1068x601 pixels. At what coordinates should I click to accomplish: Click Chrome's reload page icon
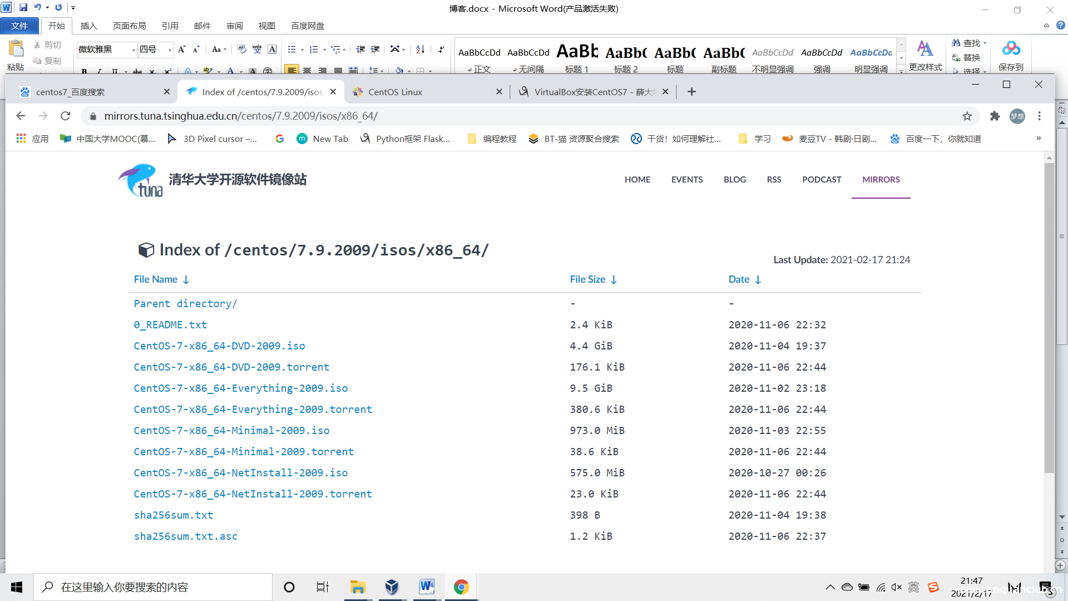[65, 116]
